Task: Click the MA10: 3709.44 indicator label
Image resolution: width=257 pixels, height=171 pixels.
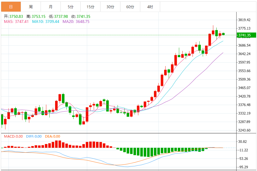Action: [x=46, y=22]
